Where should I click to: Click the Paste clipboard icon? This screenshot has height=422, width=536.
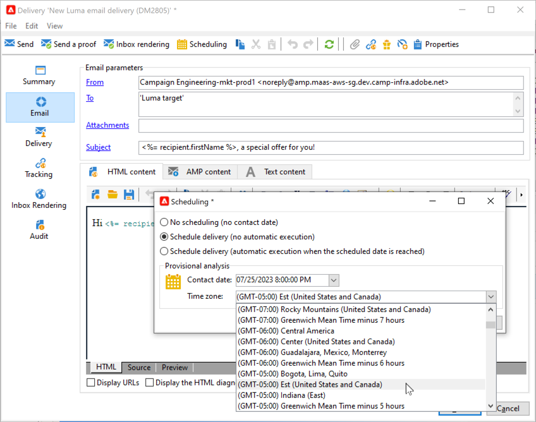click(272, 44)
